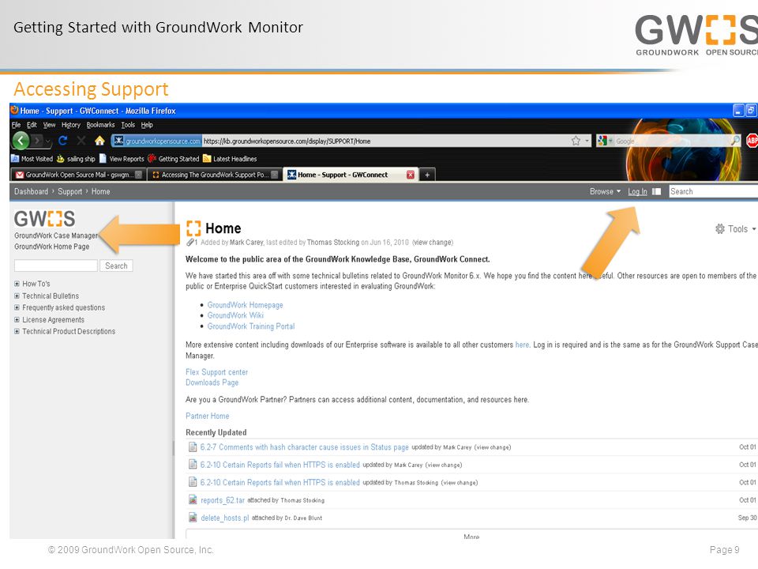Click in the sidebar search input field
The height and width of the screenshot is (569, 758).
click(x=56, y=266)
